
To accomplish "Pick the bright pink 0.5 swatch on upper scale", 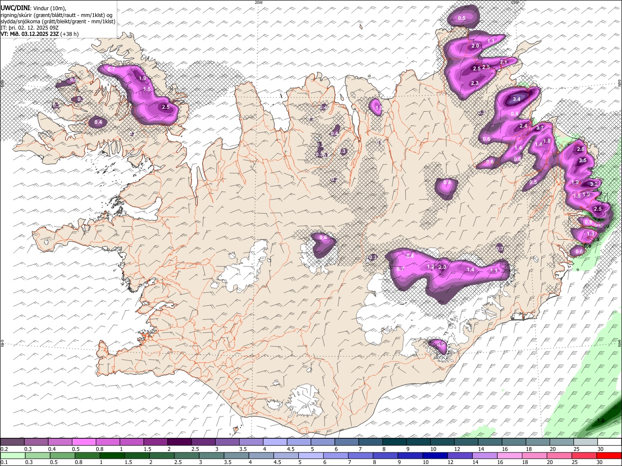I will pyautogui.click(x=84, y=442).
